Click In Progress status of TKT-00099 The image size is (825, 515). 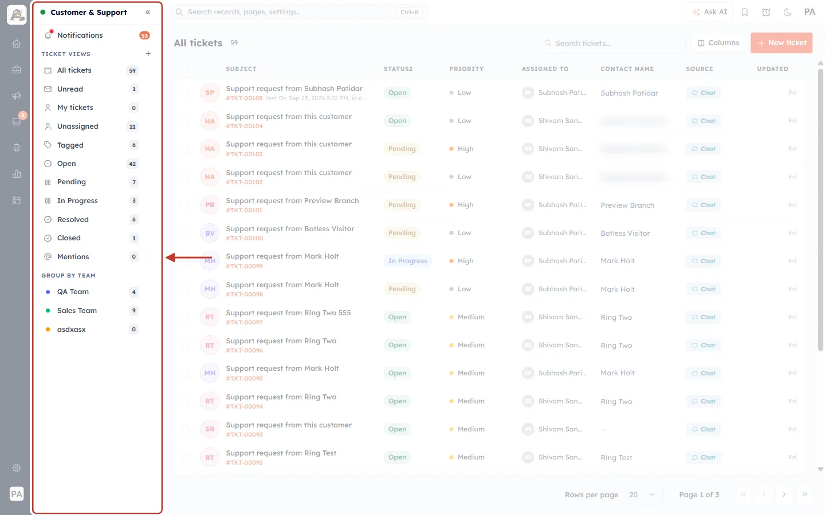click(x=408, y=261)
